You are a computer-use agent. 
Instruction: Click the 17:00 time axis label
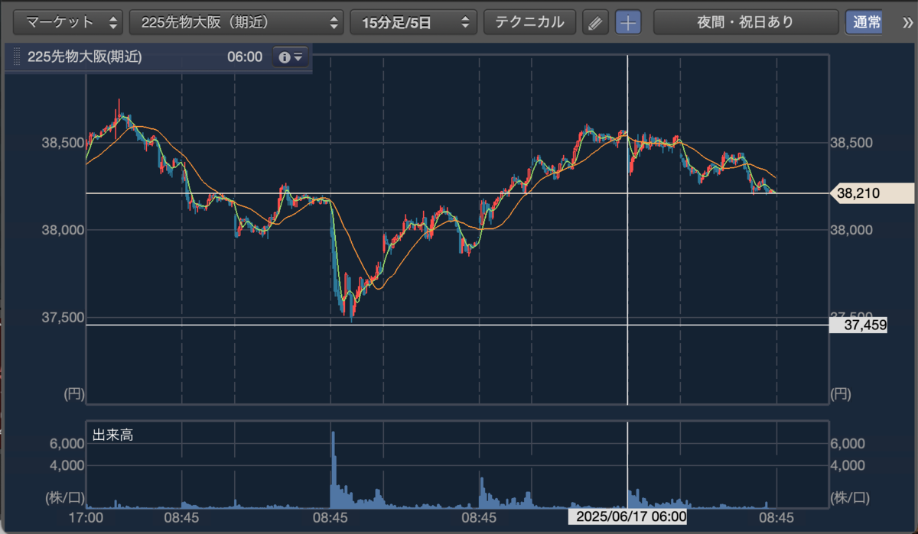(x=86, y=517)
